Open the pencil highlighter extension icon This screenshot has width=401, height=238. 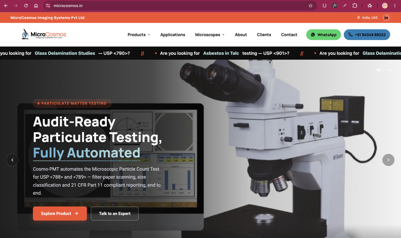click(x=345, y=6)
